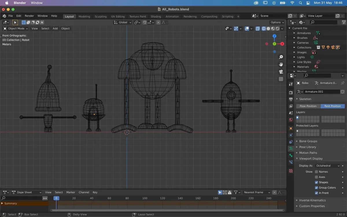Click the outliner filter funnel icon
Viewport: 347px width, 217px height.
click(344, 22)
